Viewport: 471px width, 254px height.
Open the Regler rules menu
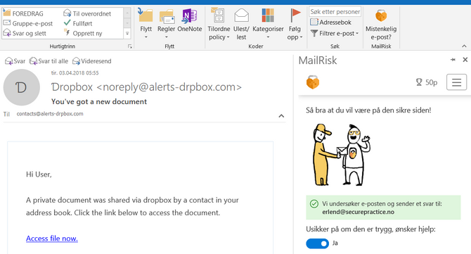166,24
